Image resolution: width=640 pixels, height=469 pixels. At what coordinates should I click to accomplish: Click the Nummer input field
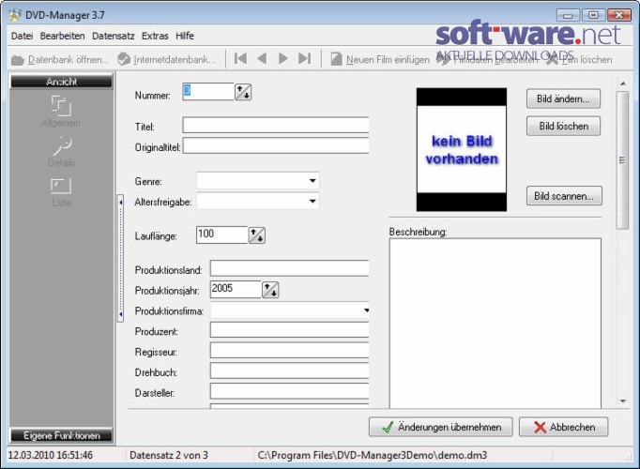(x=208, y=92)
